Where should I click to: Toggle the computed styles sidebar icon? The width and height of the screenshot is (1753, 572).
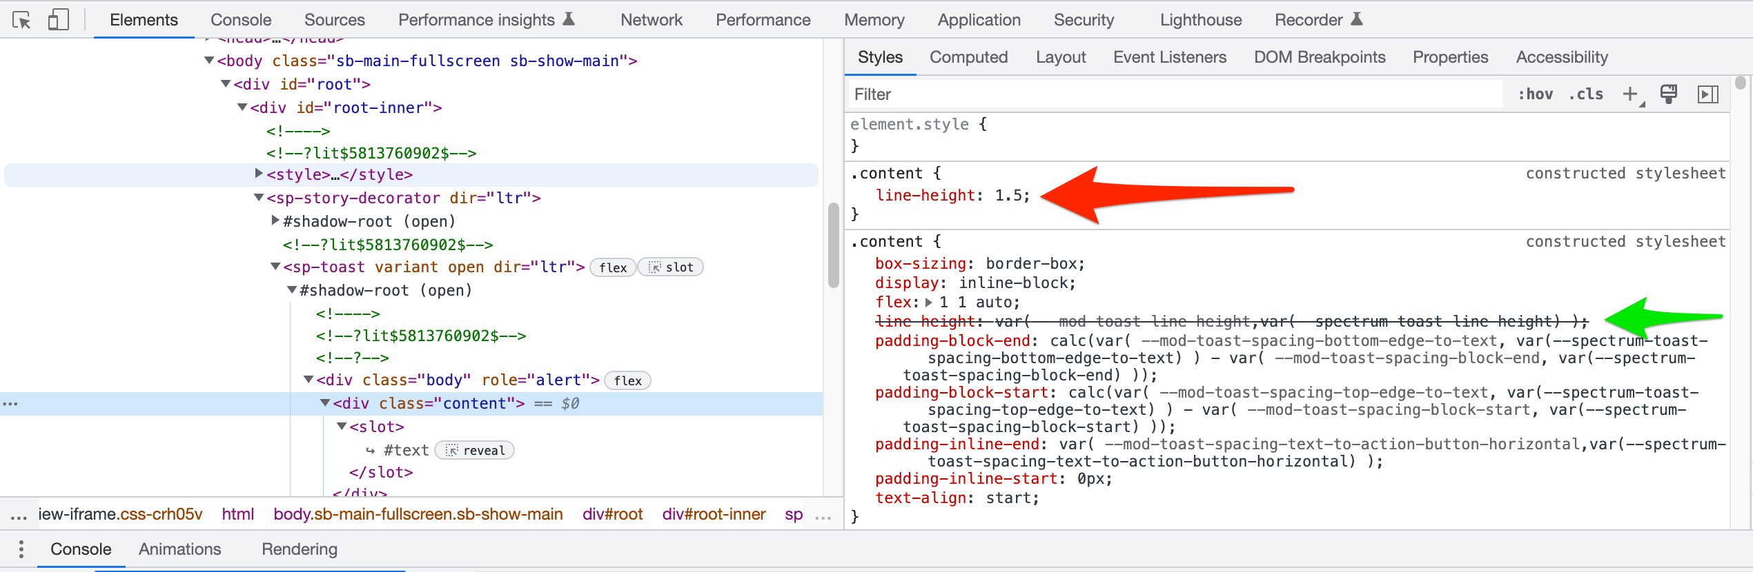pos(1707,94)
